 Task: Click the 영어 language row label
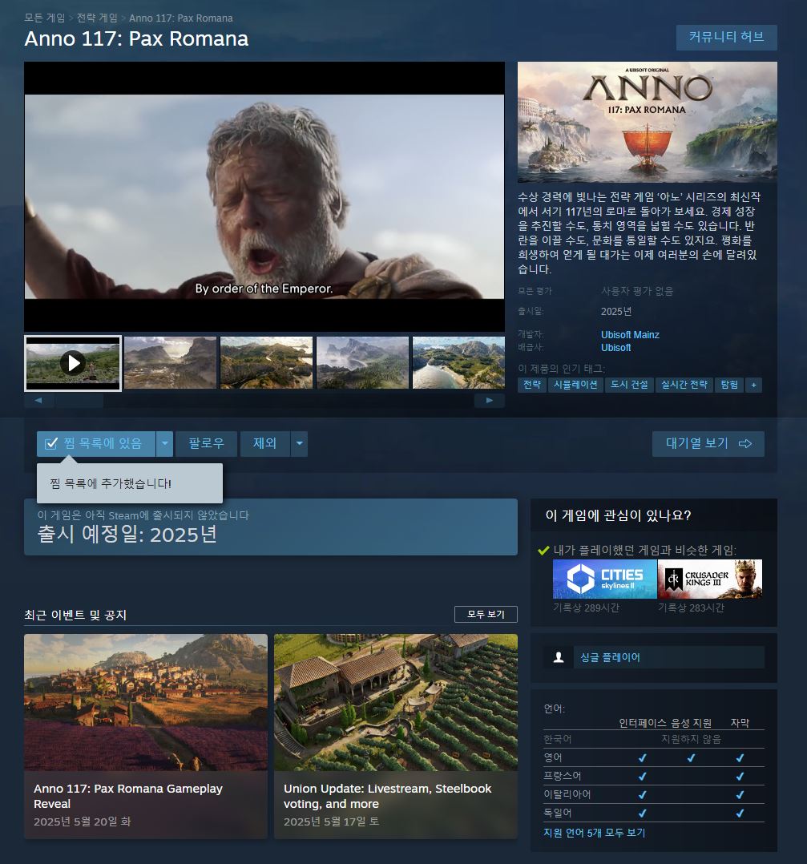coord(552,757)
